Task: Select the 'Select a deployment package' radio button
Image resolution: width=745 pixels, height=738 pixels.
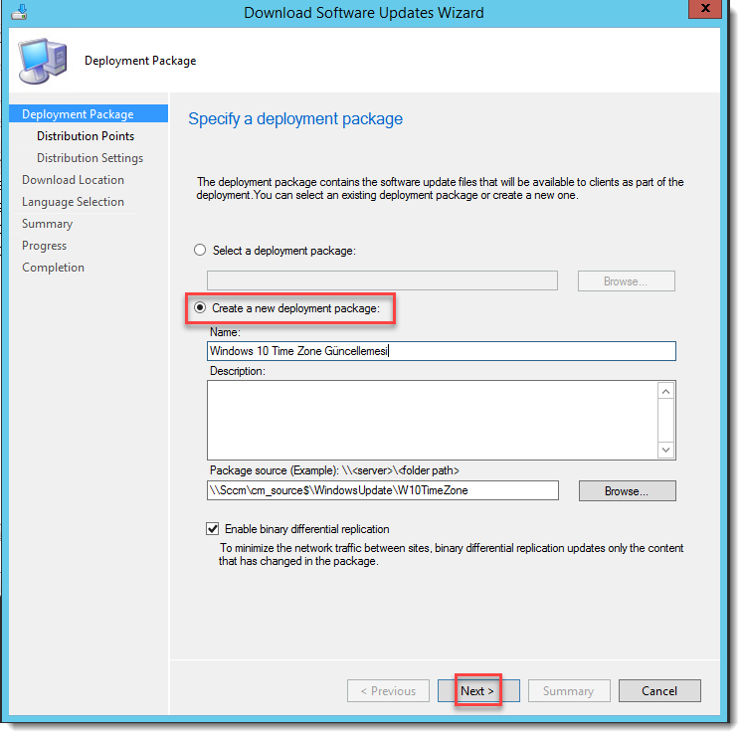Action: point(200,251)
